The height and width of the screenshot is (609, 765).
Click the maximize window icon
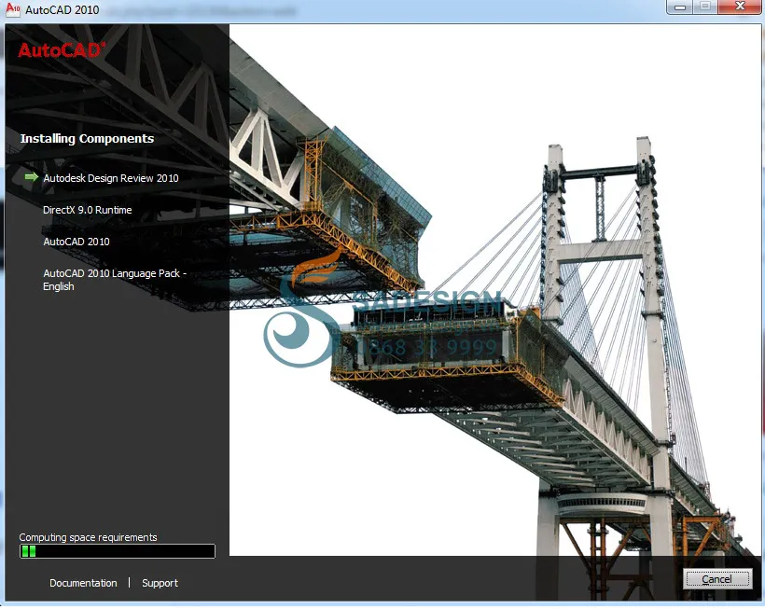pyautogui.click(x=702, y=7)
